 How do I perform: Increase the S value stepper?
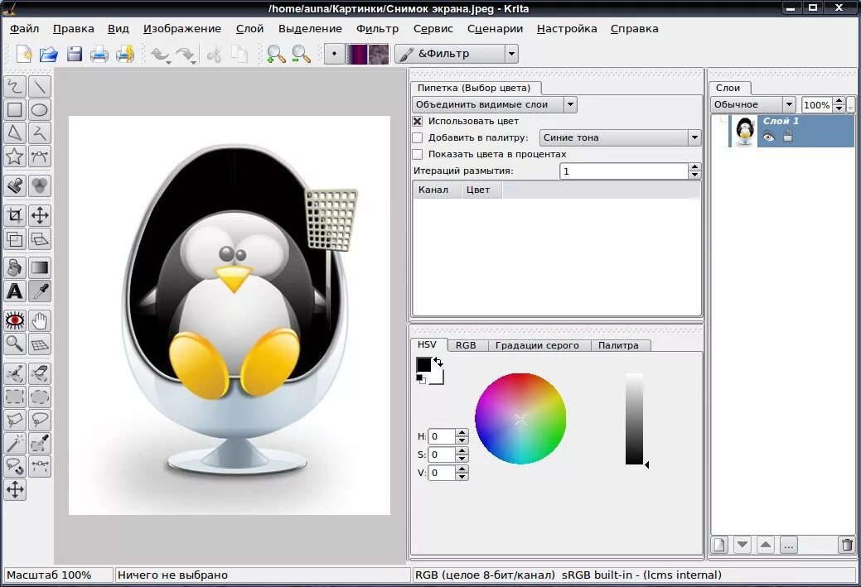462,451
